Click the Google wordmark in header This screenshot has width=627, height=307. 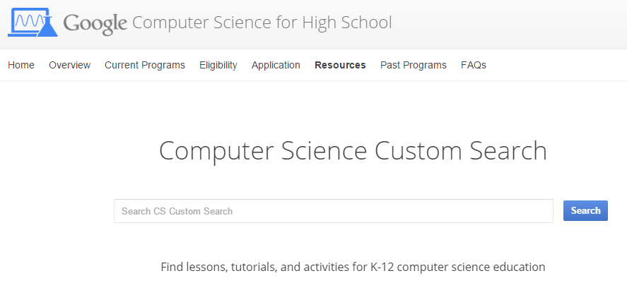[x=95, y=24]
